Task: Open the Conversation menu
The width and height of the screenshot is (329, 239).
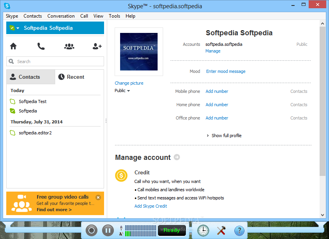Action: 61,16
